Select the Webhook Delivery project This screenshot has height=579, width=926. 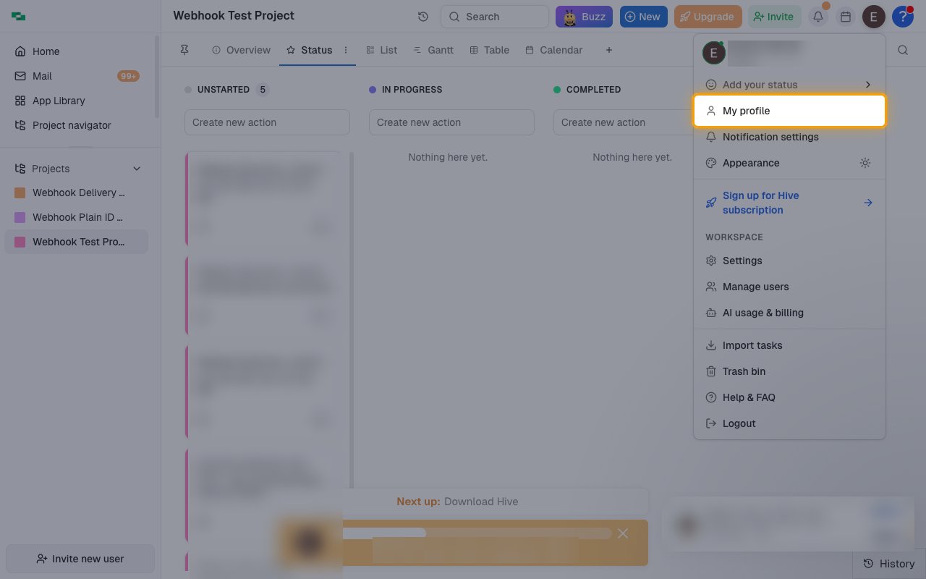click(76, 193)
